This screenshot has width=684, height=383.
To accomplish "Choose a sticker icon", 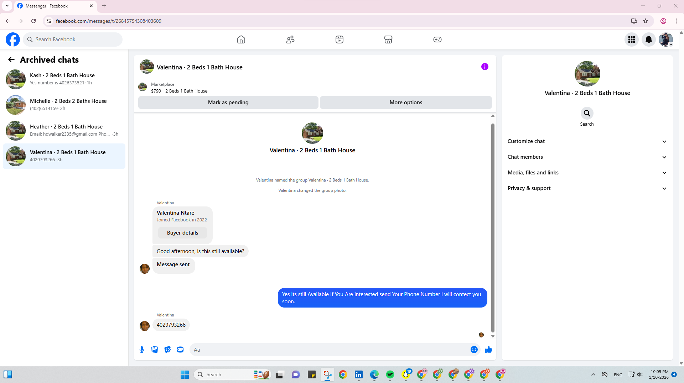I will point(167,350).
